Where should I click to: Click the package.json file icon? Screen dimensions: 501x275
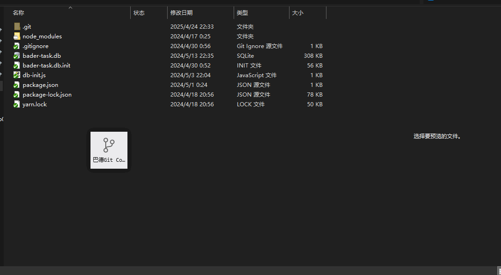17,85
